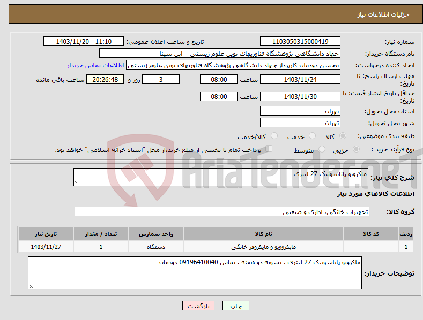Click the row number cell showing 1

(406, 247)
